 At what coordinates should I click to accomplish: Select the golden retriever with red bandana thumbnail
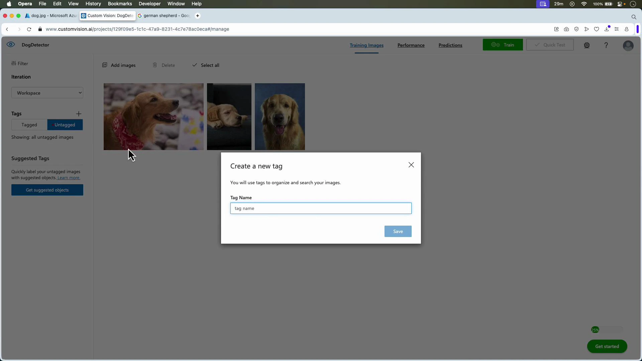(x=153, y=117)
